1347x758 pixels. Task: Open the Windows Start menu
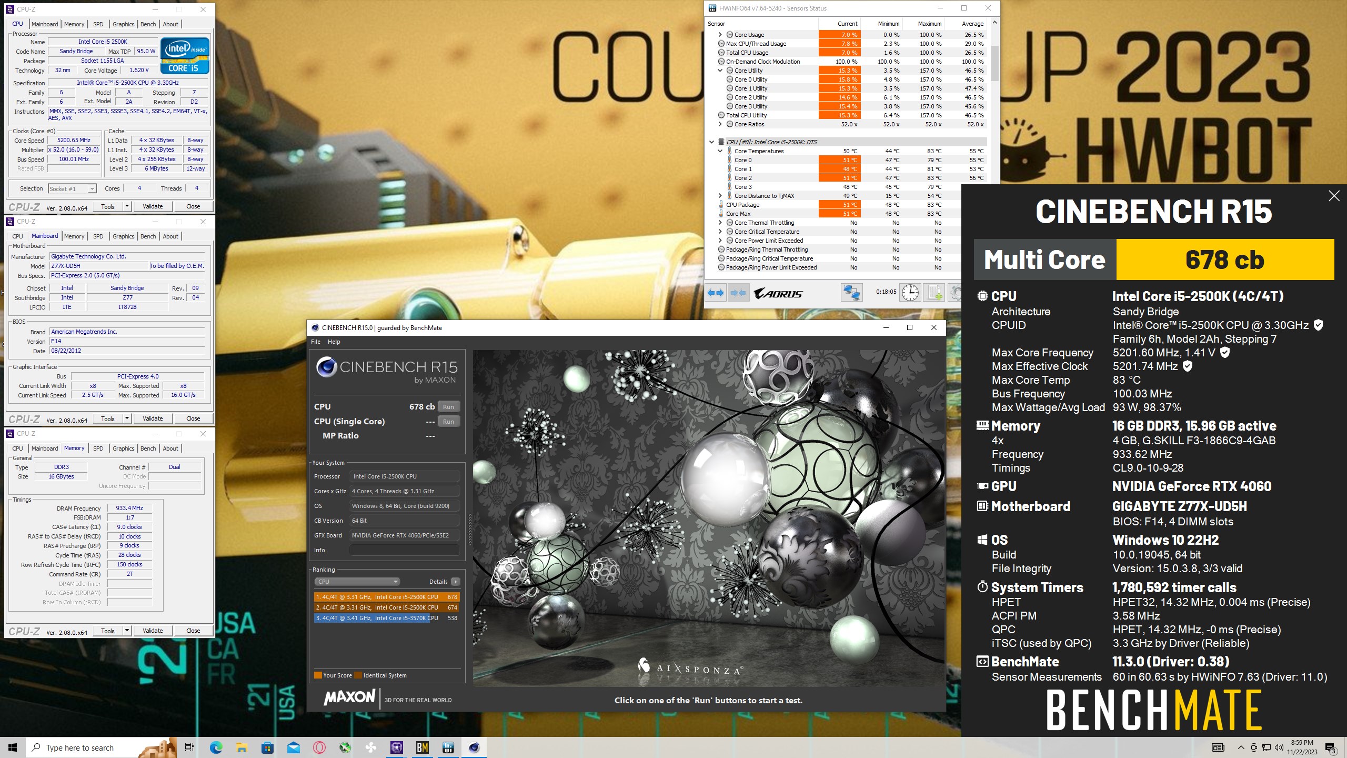(x=13, y=747)
